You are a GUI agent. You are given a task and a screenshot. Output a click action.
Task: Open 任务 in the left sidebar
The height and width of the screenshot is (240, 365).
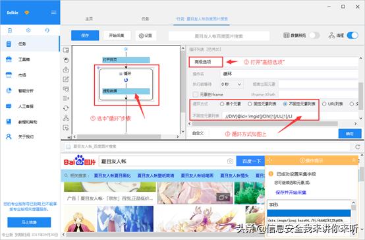click(x=30, y=44)
